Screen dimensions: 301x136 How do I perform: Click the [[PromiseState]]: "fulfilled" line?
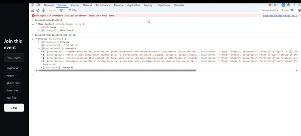click(59, 45)
